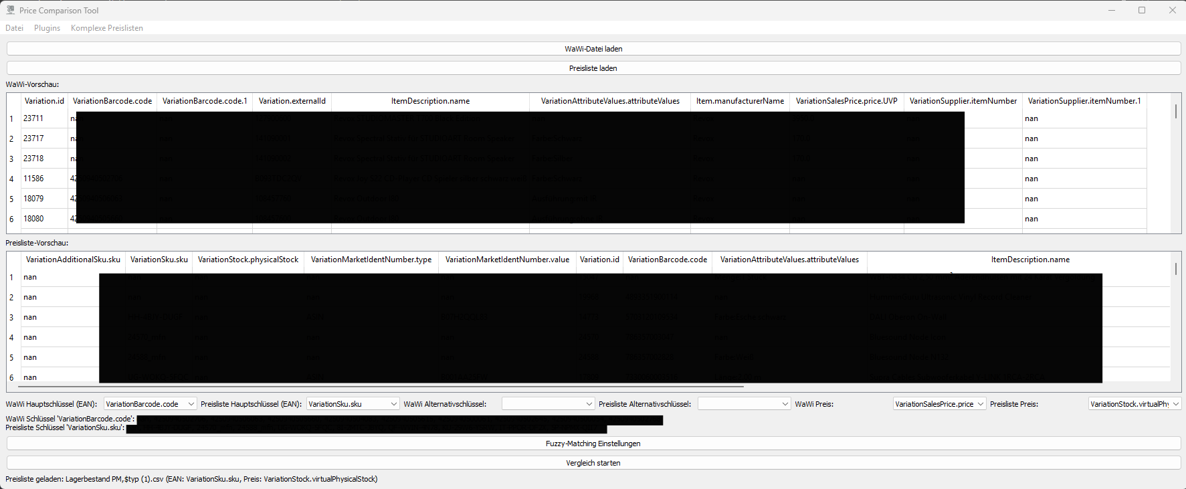Open the Komplexe Preislisten menu
This screenshot has height=489, width=1186.
(x=106, y=28)
